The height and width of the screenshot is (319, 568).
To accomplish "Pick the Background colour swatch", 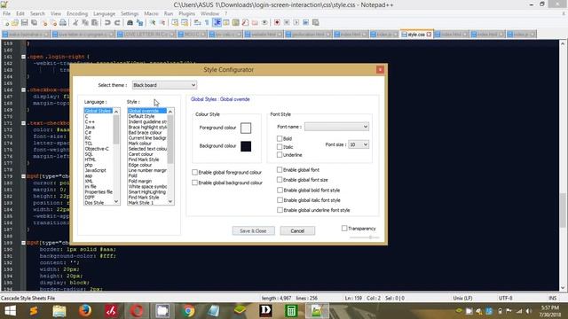I will click(246, 146).
